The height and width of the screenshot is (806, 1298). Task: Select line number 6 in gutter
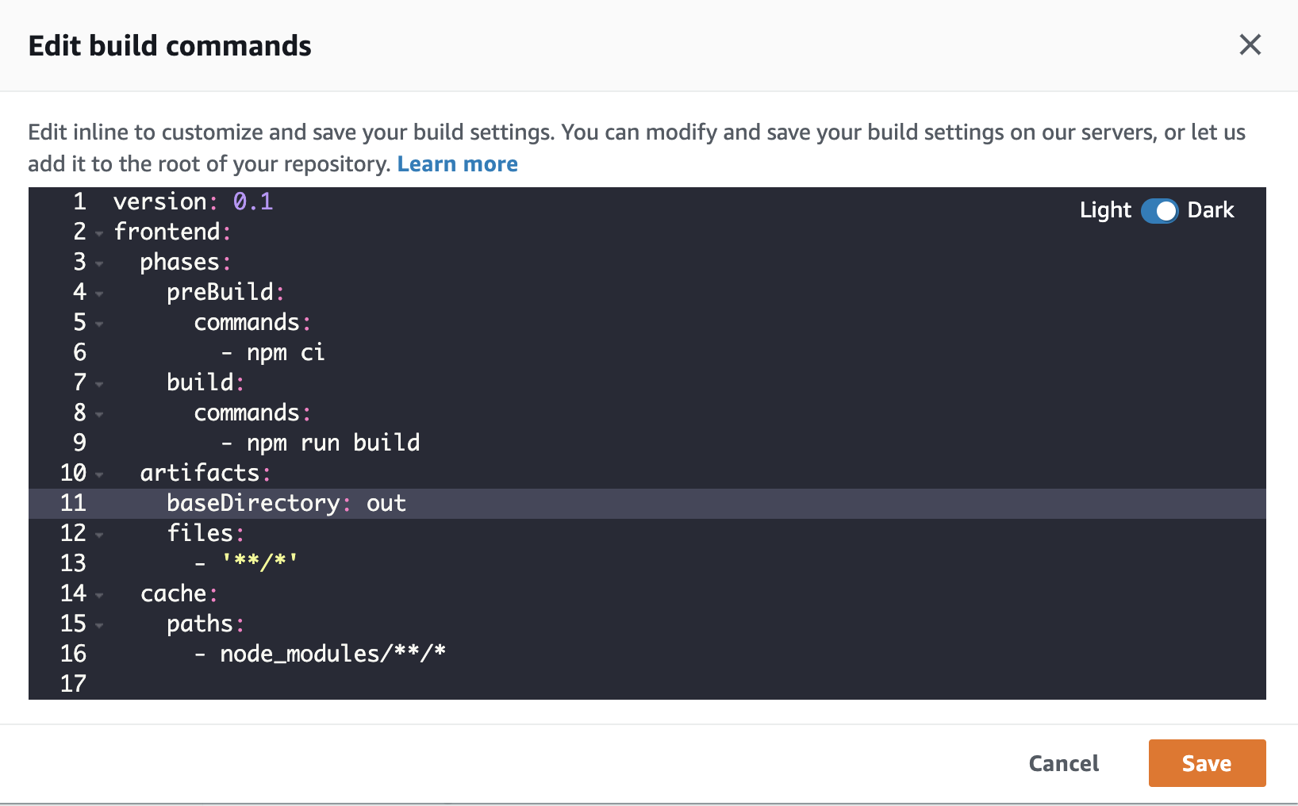point(79,352)
